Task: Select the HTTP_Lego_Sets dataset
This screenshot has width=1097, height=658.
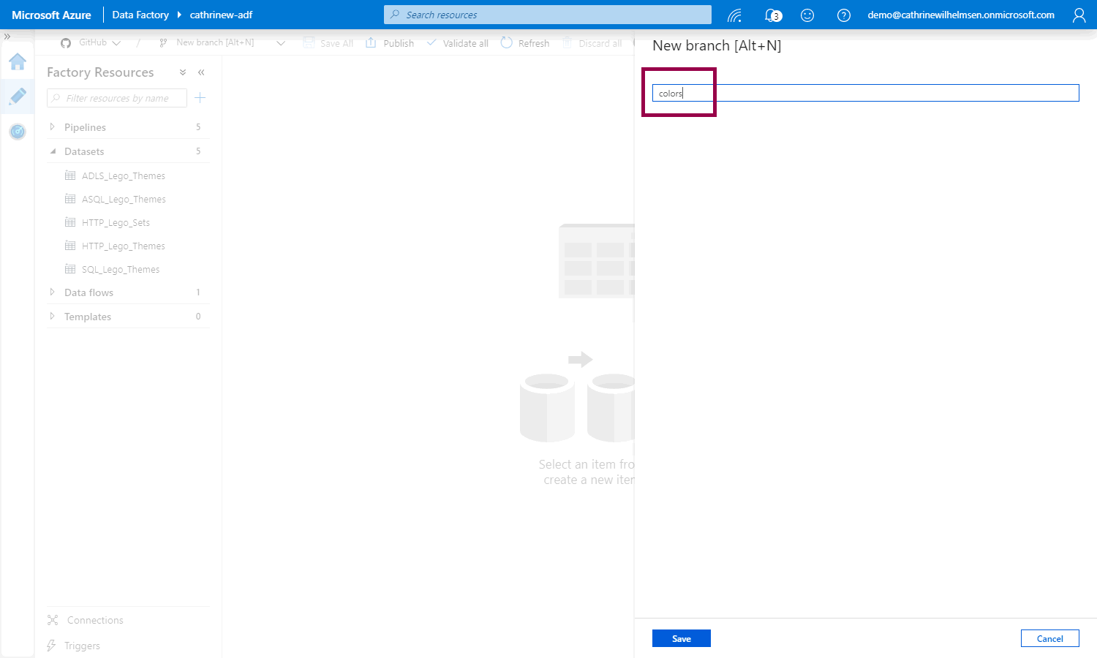Action: pyautogui.click(x=116, y=223)
